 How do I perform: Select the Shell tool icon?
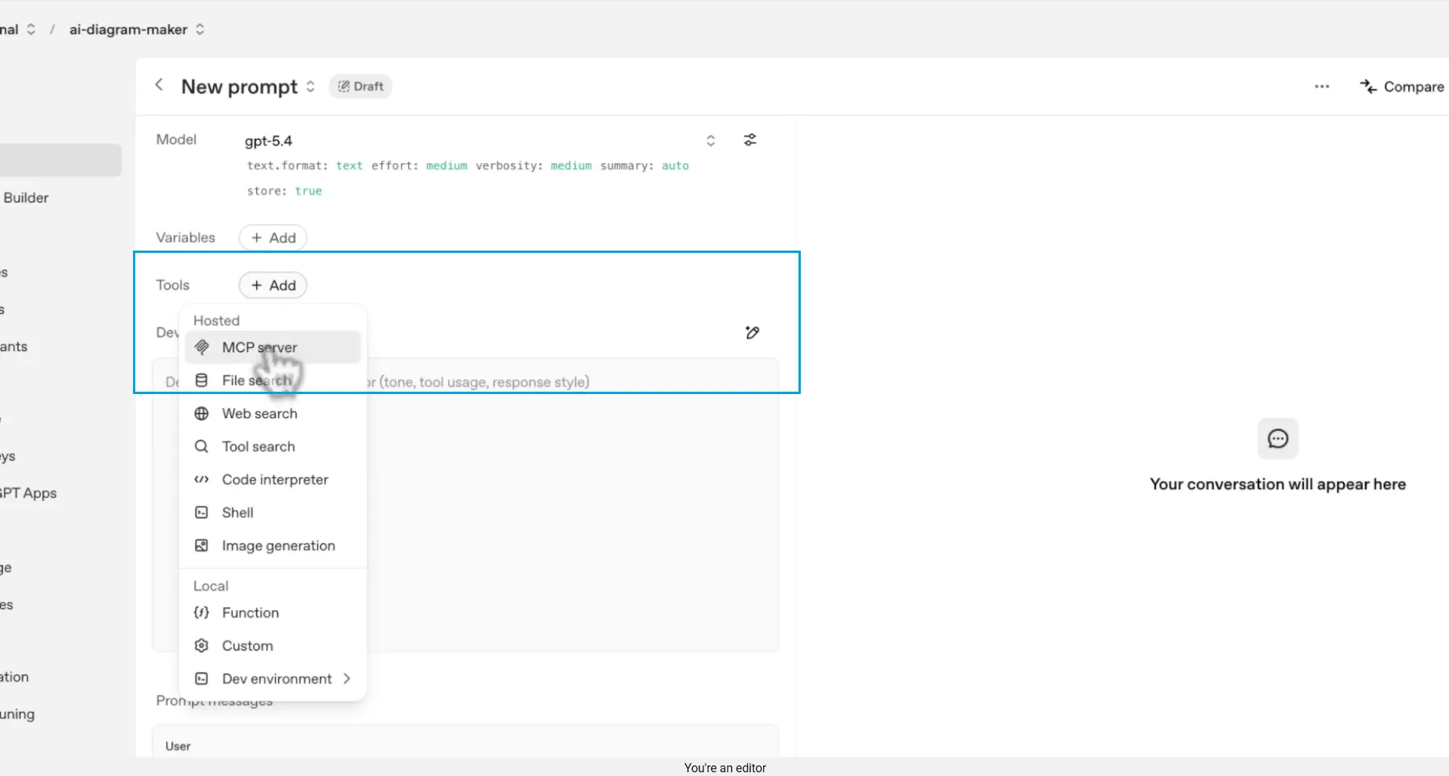(201, 513)
